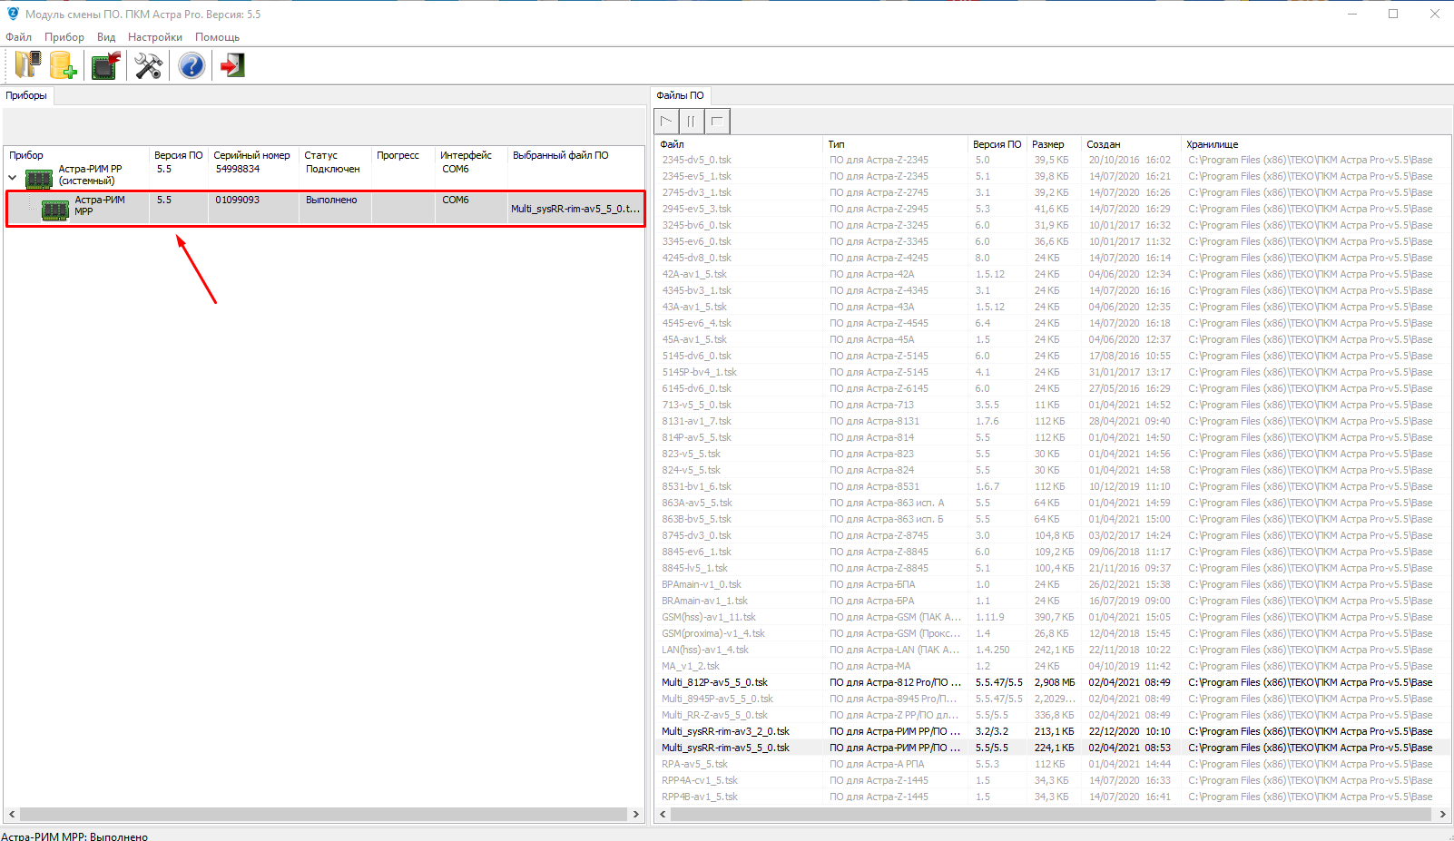Click the add database toolbar icon
The image size is (1454, 841).
click(63, 65)
